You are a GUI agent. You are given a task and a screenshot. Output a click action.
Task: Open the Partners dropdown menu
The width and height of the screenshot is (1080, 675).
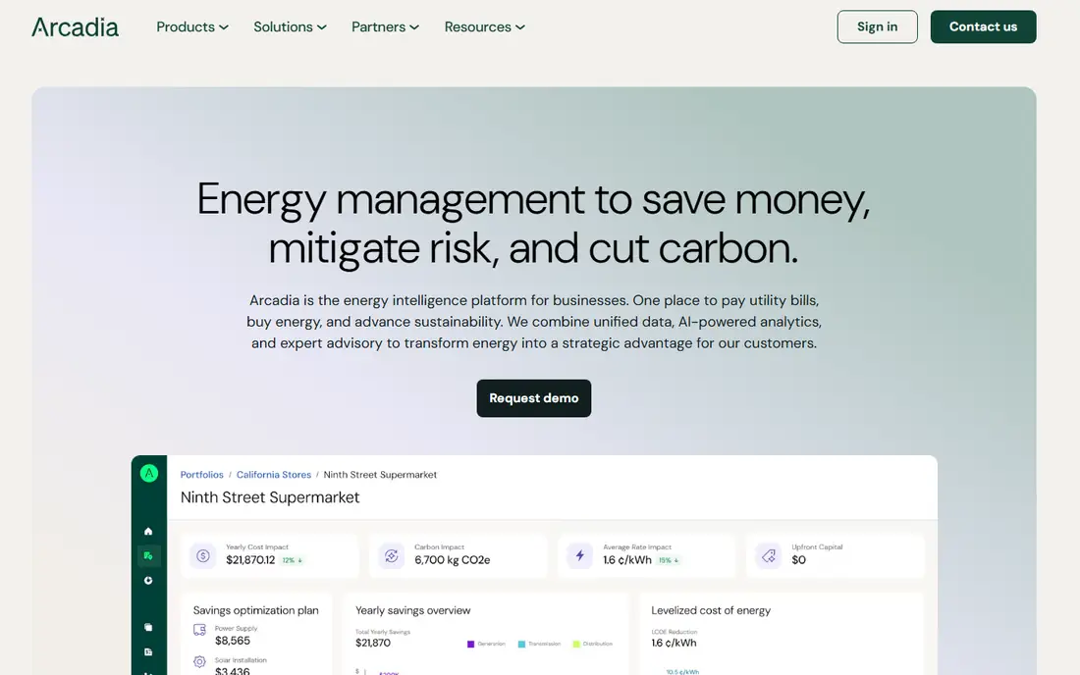[385, 26]
